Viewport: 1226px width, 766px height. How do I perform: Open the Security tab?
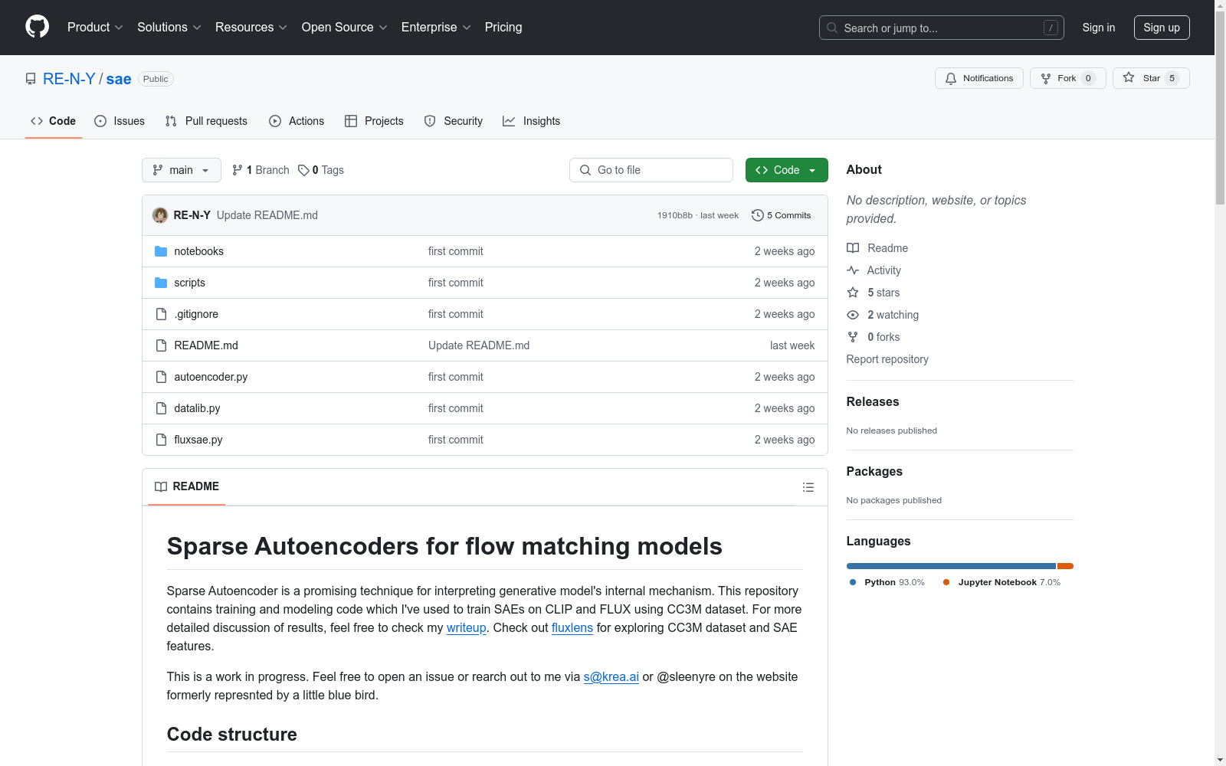click(x=454, y=121)
